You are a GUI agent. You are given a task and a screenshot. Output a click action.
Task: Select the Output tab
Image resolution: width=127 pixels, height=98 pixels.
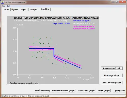coord(34,9)
